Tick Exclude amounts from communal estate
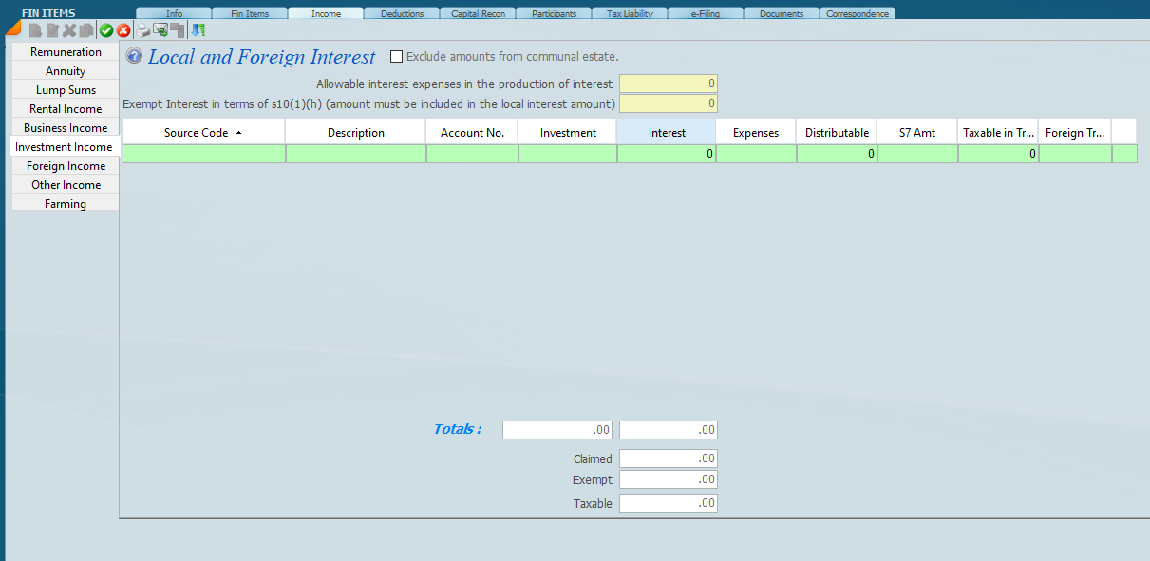 [397, 57]
